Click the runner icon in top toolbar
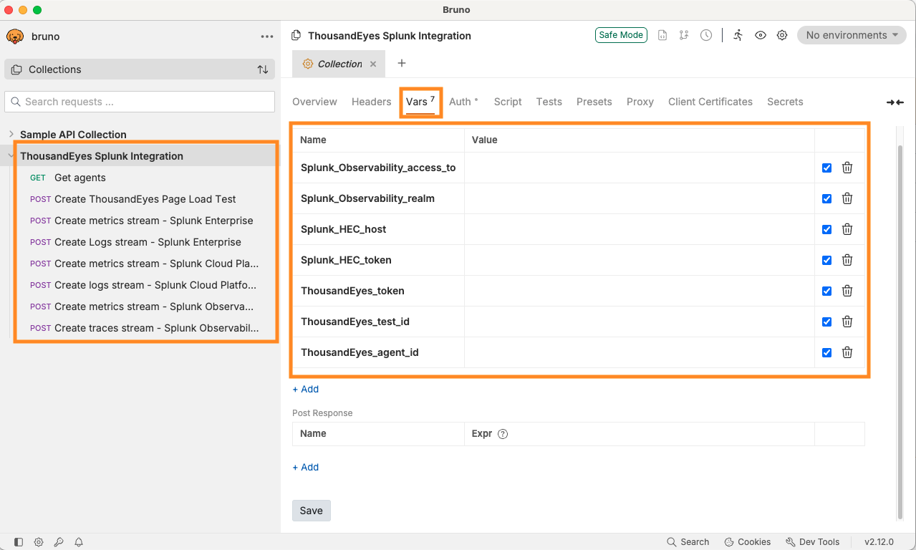916x550 pixels. click(x=738, y=35)
